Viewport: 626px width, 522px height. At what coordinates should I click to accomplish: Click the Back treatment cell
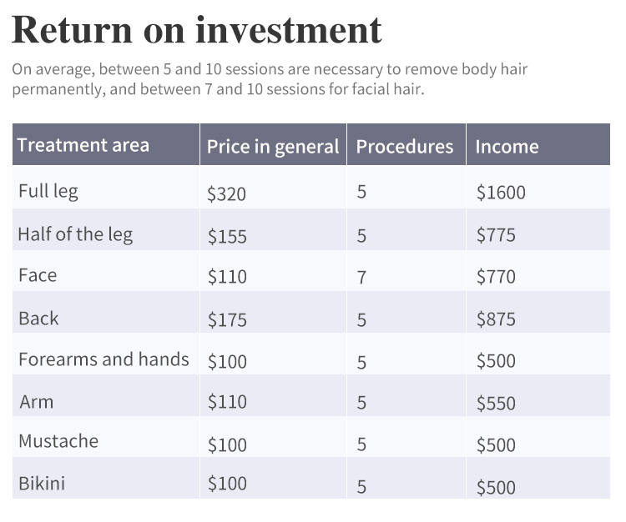tap(38, 318)
